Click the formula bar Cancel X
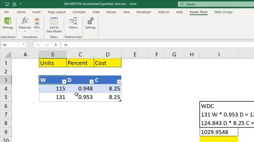 (x=38, y=45)
